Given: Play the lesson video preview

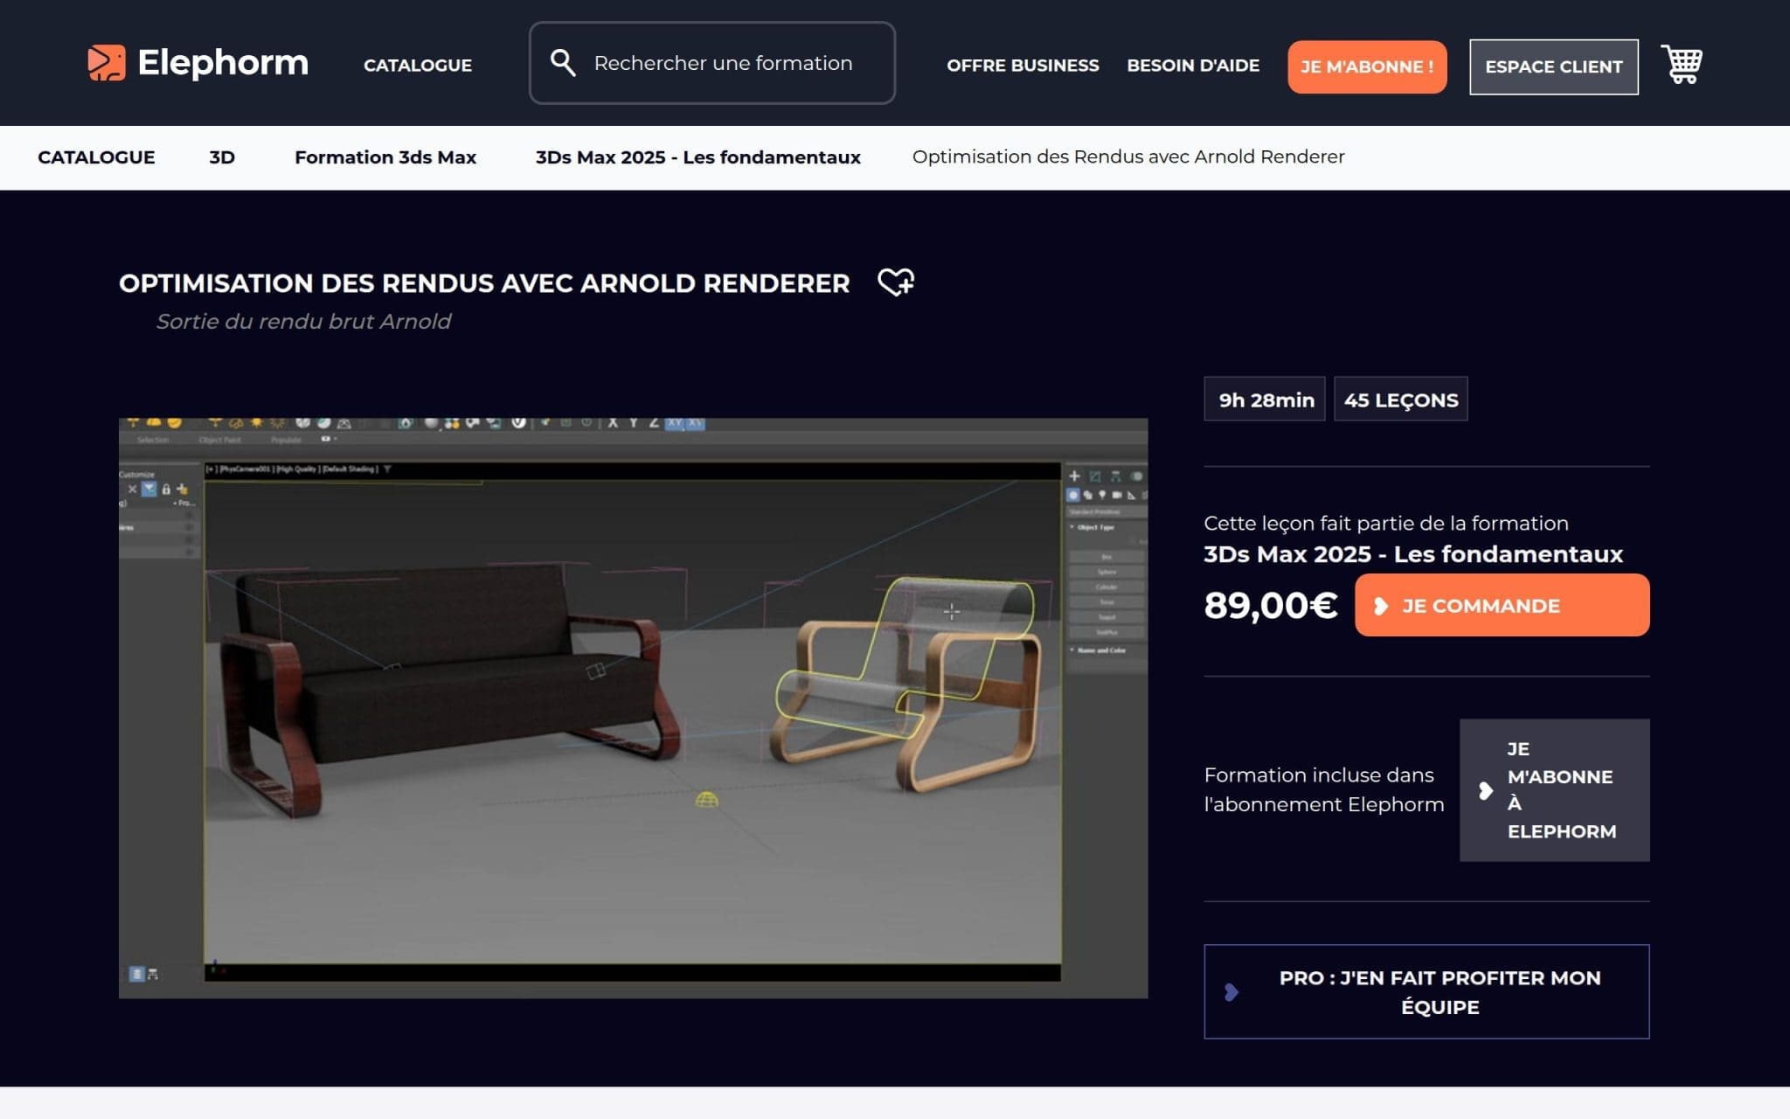Looking at the screenshot, I should coord(633,707).
